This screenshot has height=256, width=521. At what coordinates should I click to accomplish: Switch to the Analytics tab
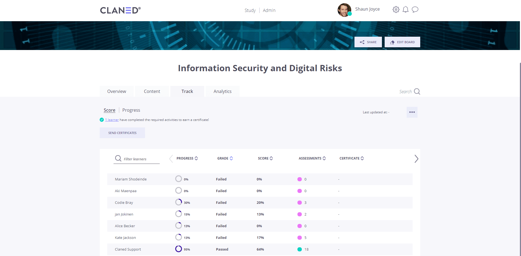[x=222, y=91]
